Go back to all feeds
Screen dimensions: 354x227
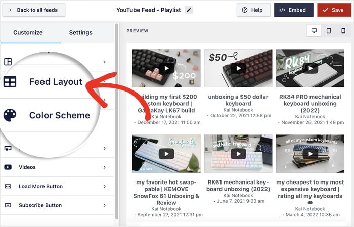(34, 10)
